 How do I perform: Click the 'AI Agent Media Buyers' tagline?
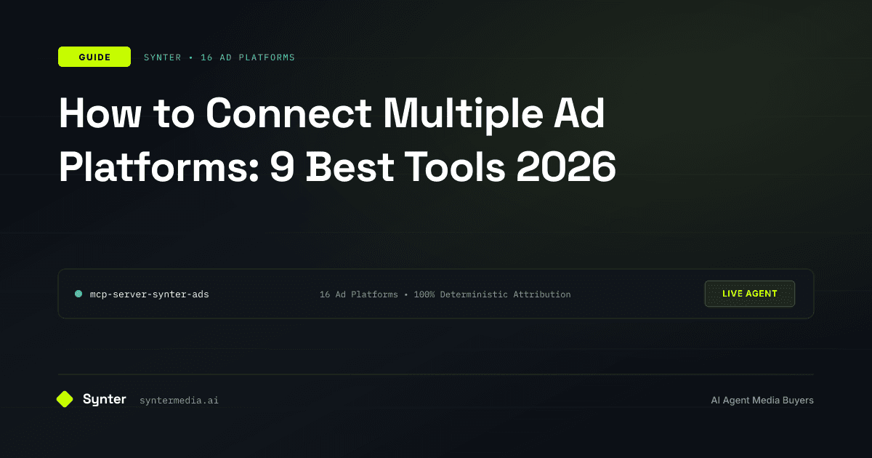(762, 400)
